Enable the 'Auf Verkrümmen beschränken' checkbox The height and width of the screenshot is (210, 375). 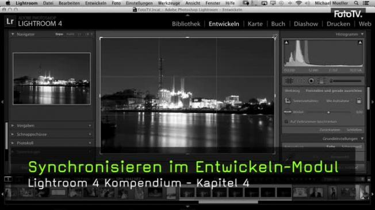[286, 122]
